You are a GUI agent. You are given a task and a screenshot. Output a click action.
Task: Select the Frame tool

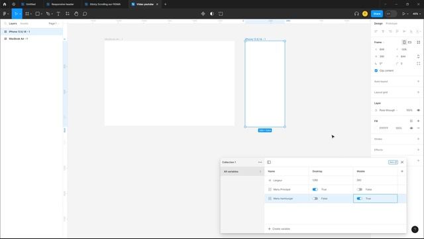coord(27,13)
